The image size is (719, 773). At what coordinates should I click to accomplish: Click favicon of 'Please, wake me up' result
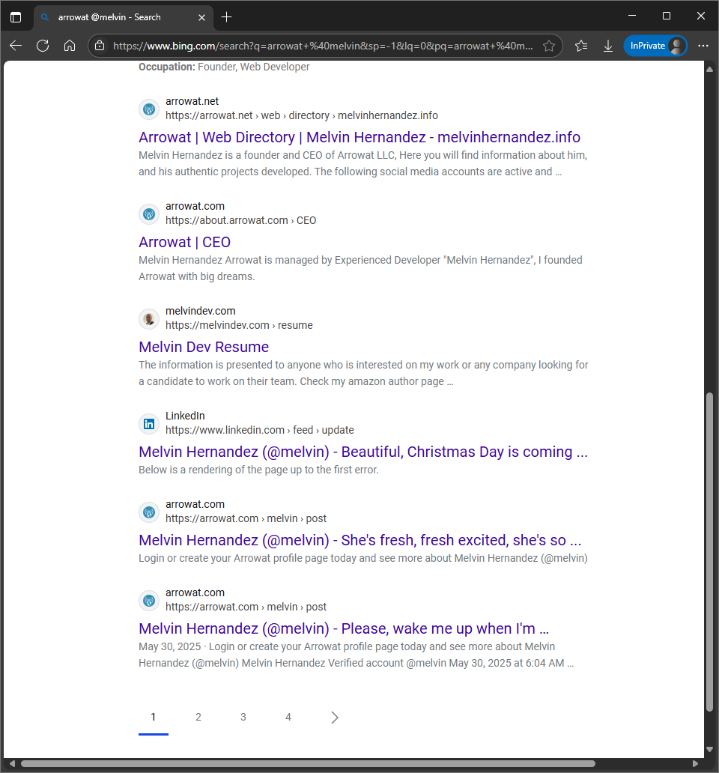click(x=149, y=601)
